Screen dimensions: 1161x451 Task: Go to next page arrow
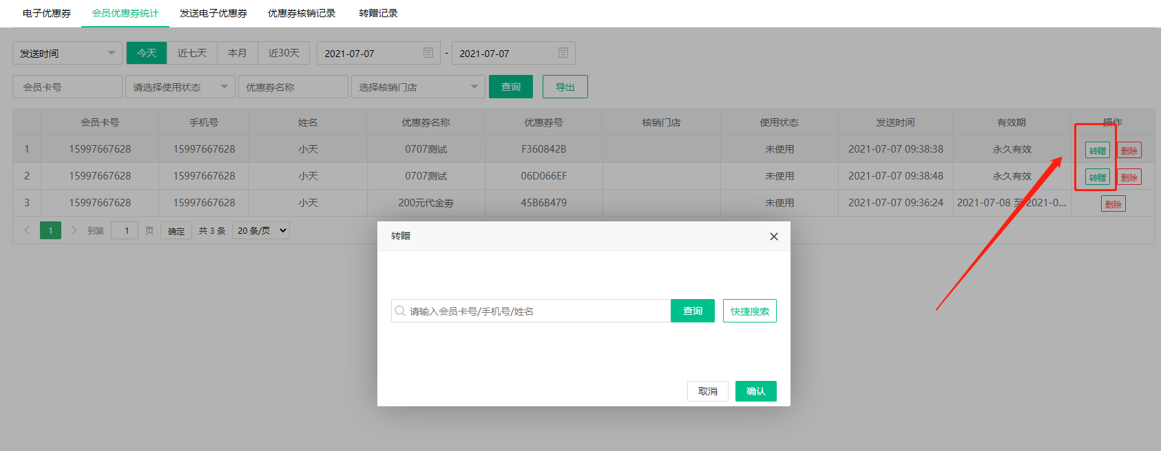74,230
